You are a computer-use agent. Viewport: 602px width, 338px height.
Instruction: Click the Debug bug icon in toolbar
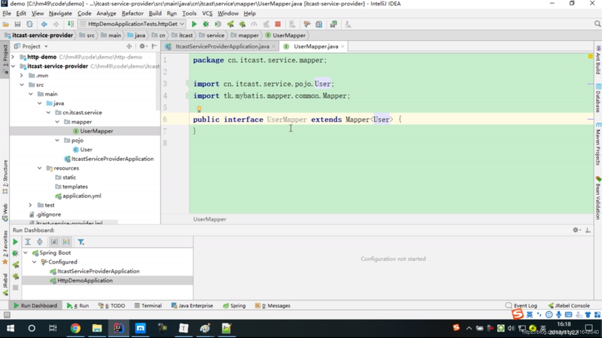(x=206, y=24)
